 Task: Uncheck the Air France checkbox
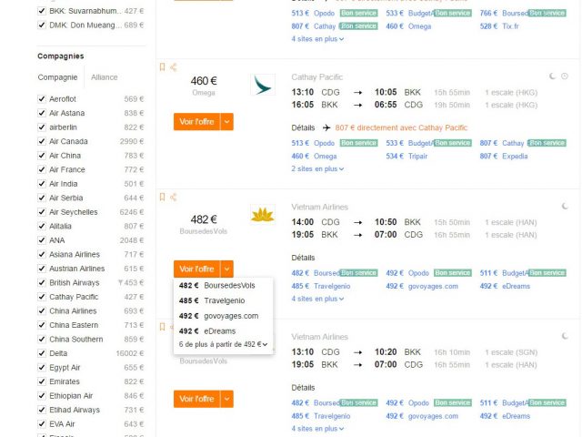coord(42,169)
